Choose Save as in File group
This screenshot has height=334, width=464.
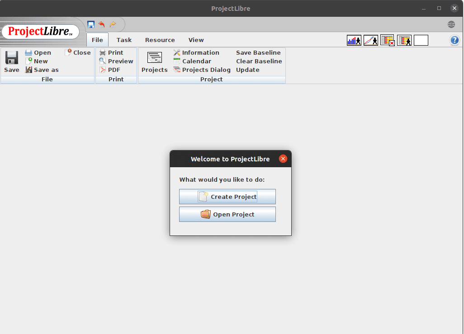click(x=42, y=70)
